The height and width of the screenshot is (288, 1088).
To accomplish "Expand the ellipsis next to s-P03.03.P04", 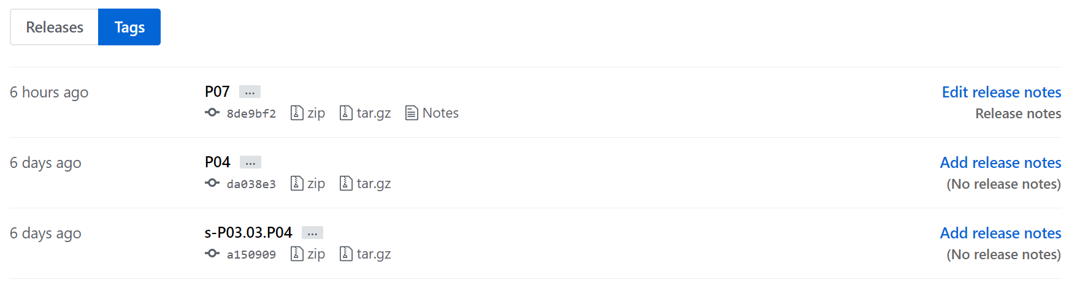I will [x=312, y=233].
